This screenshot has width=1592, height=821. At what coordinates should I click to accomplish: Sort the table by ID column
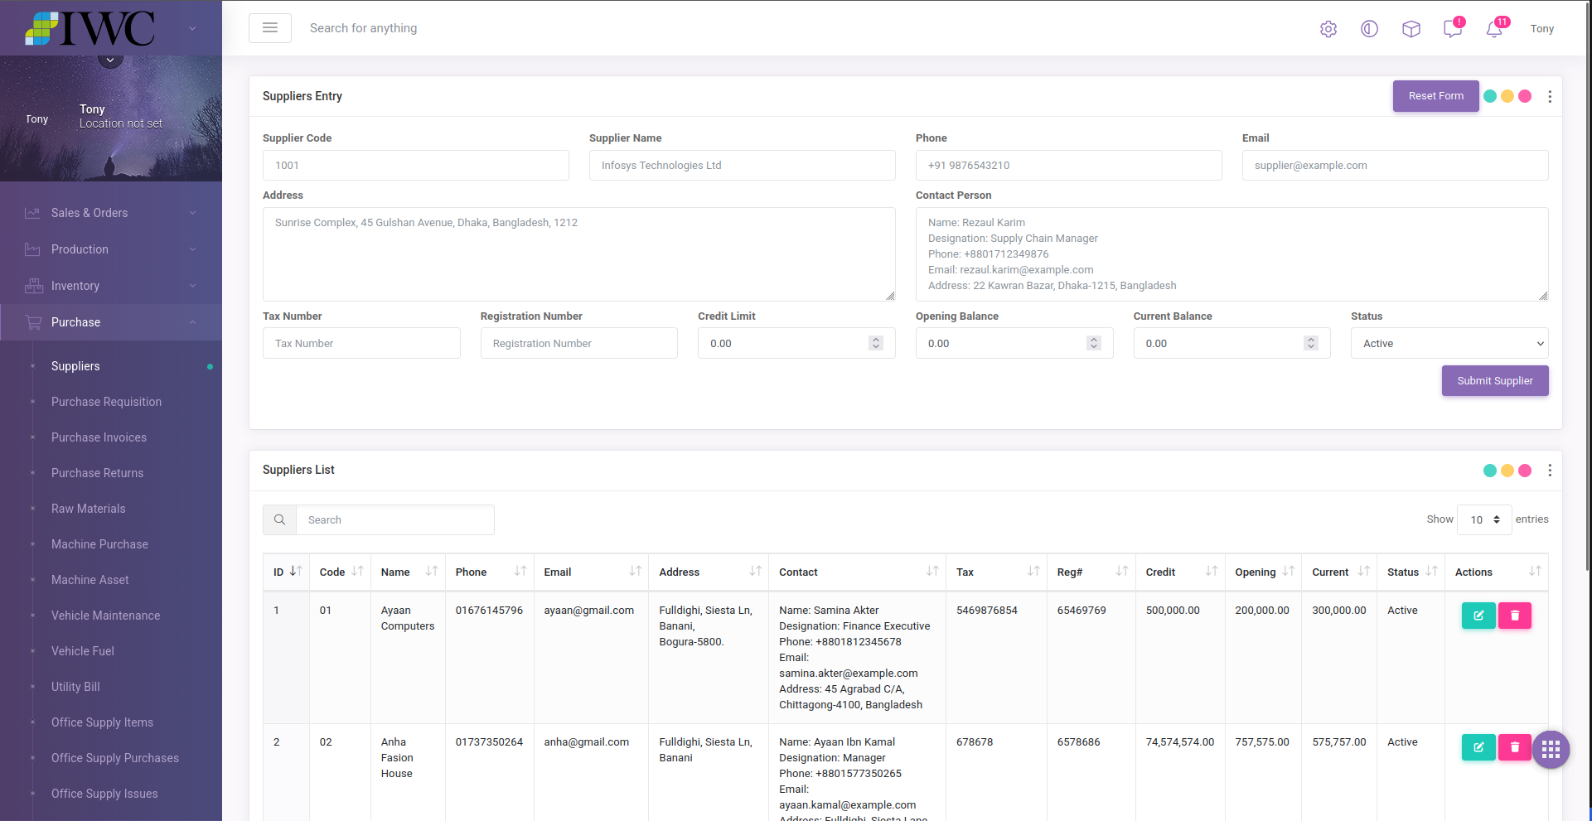click(287, 572)
